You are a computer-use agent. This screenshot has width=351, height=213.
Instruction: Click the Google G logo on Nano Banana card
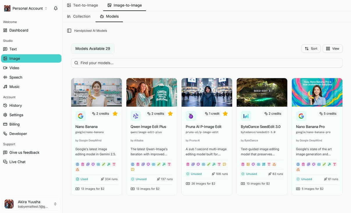click(x=81, y=116)
